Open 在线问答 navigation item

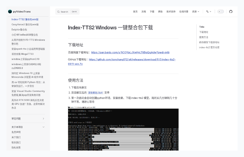[184, 12]
